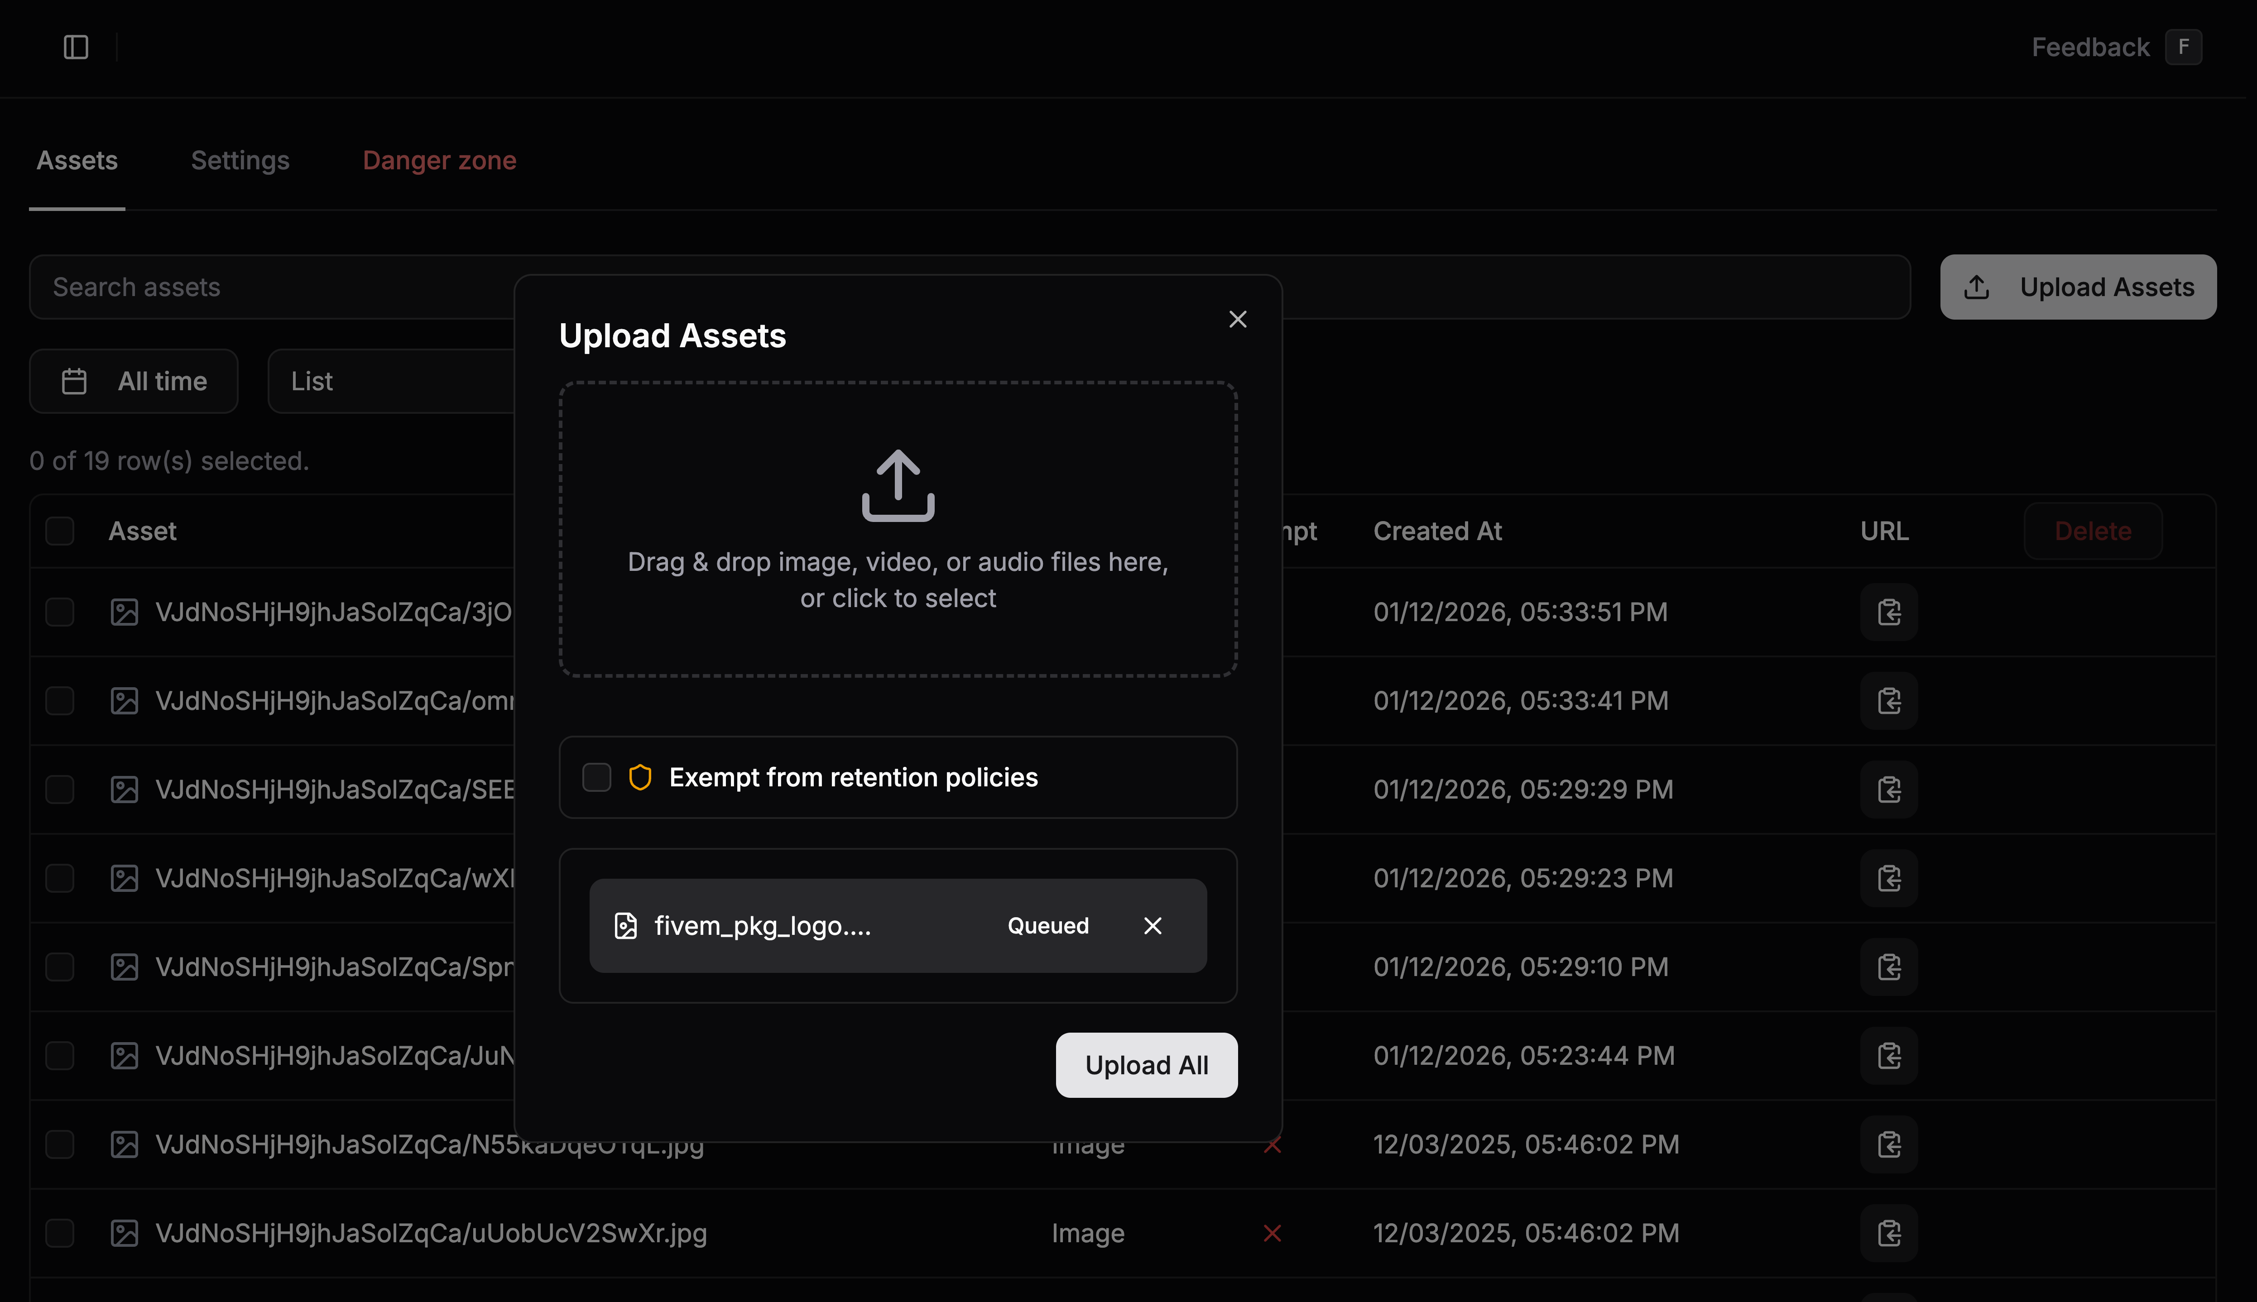
Task: Enable Exempt from retention policies
Action: (x=595, y=777)
